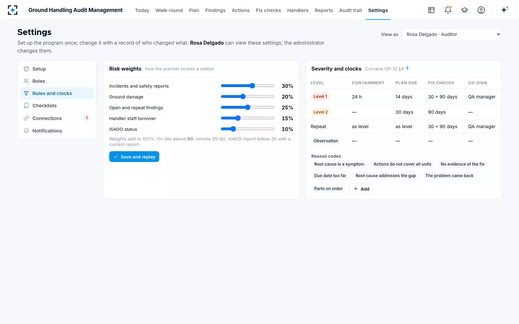
Task: Click the Setup sidebar icon
Action: (26, 69)
